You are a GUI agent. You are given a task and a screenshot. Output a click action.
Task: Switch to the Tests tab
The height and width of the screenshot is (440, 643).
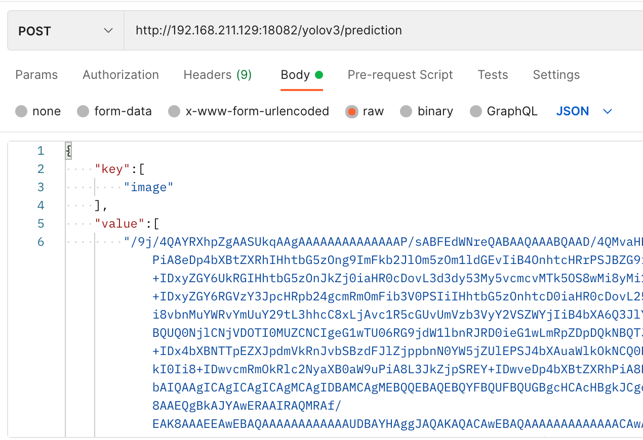click(x=493, y=75)
